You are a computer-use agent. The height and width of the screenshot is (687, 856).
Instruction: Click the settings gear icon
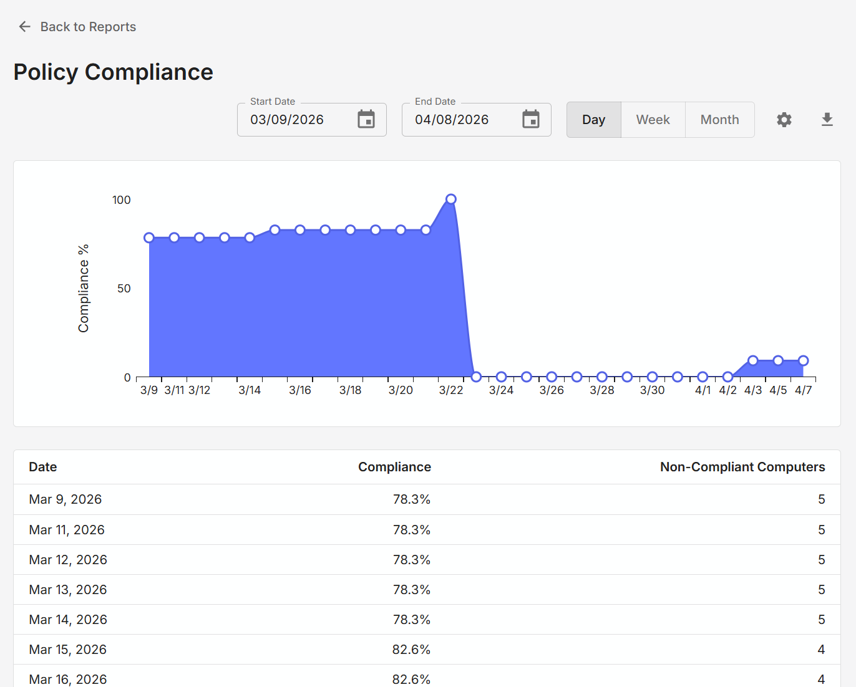point(784,119)
